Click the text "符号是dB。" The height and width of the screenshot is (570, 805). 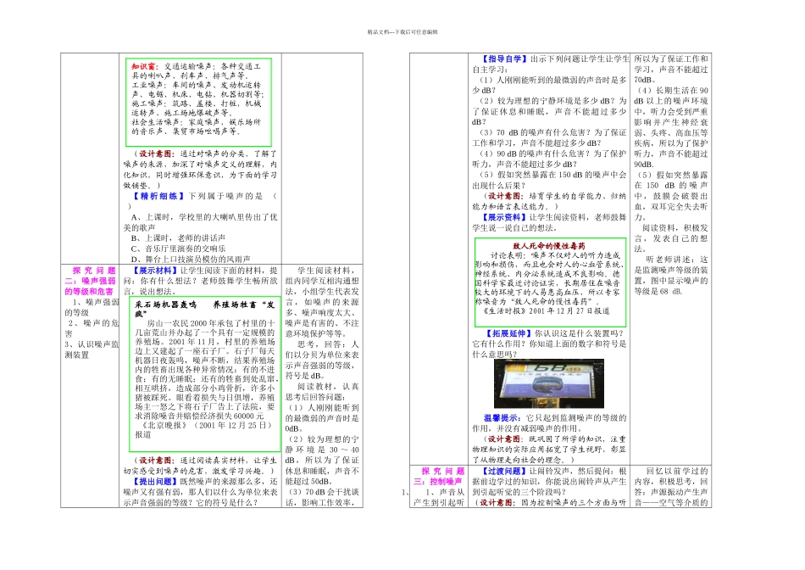304,376
